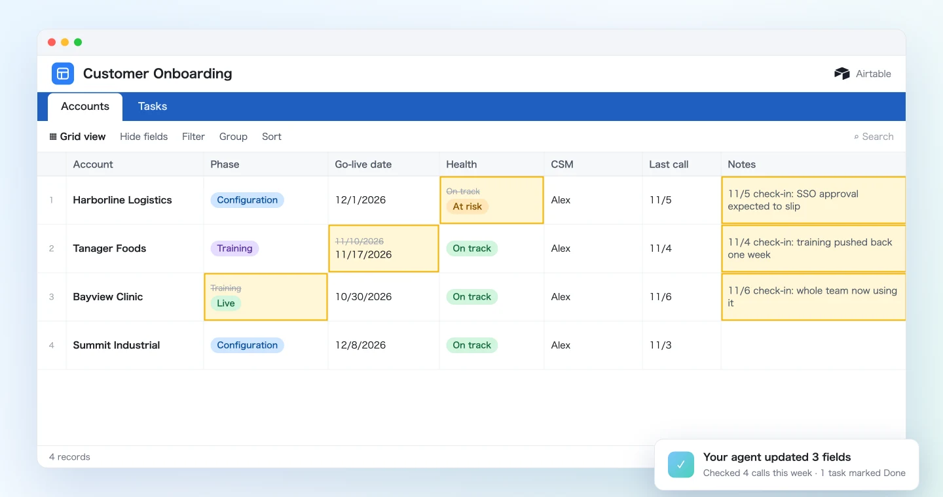Click the 12/8/2026 go-live date
Image resolution: width=943 pixels, height=497 pixels.
coord(361,345)
